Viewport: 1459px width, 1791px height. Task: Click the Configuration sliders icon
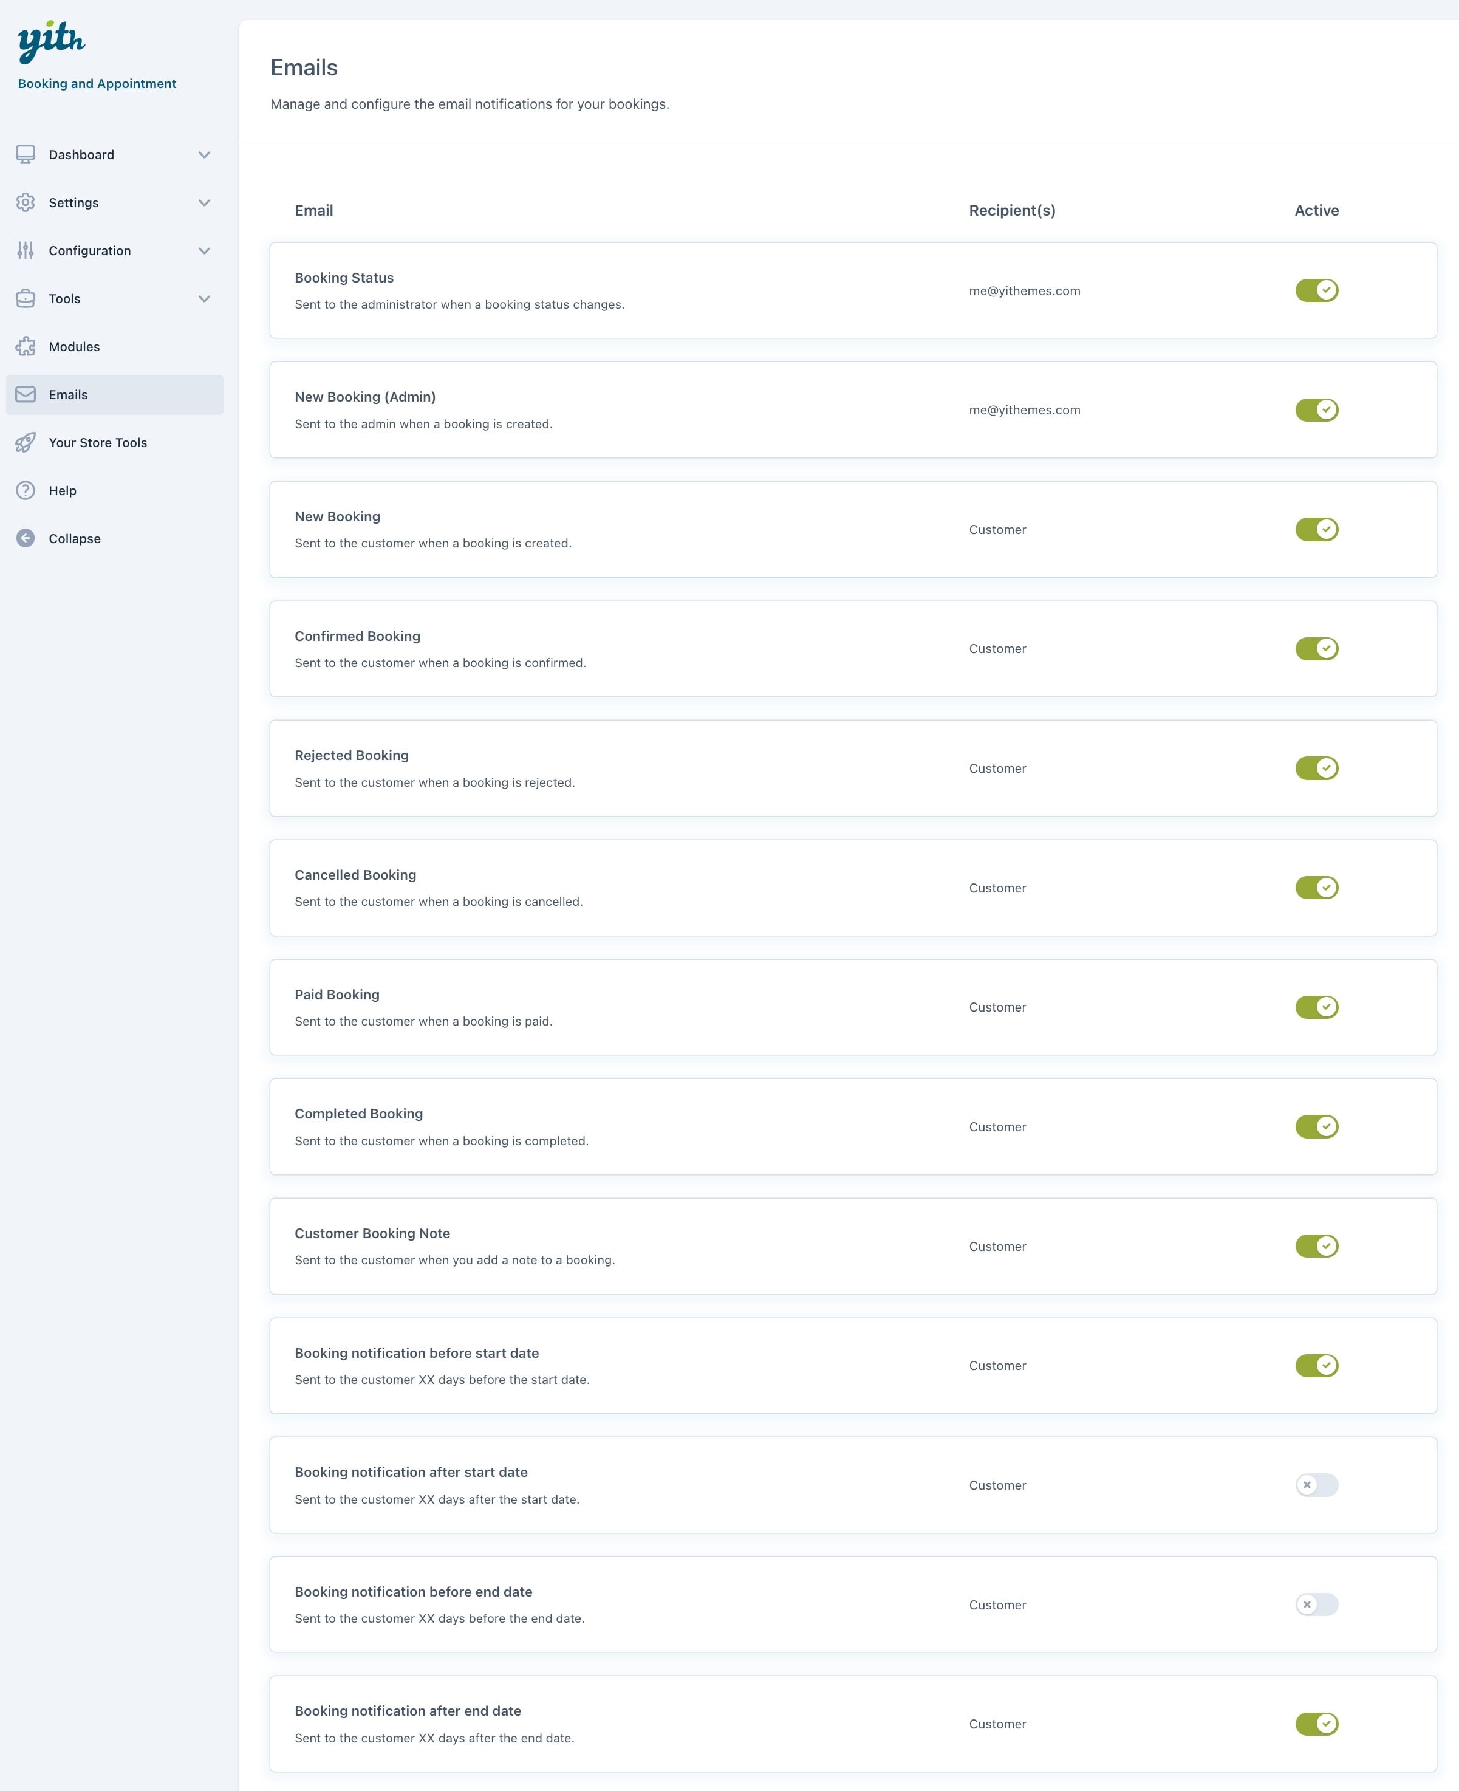[26, 250]
